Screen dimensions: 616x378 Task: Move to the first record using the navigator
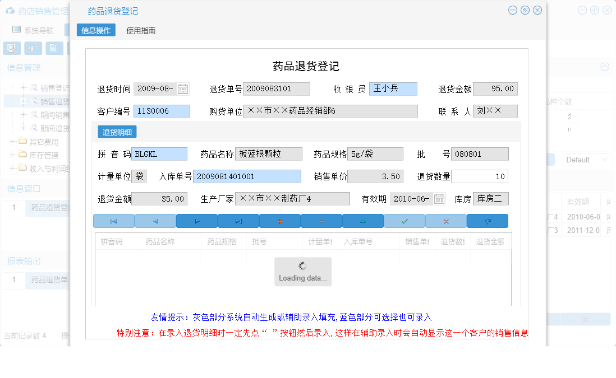(114, 221)
